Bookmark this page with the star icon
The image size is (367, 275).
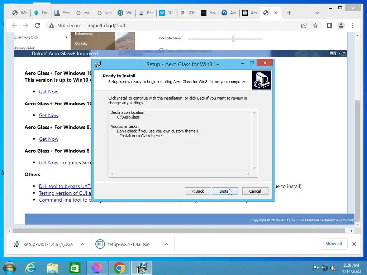click(315, 25)
